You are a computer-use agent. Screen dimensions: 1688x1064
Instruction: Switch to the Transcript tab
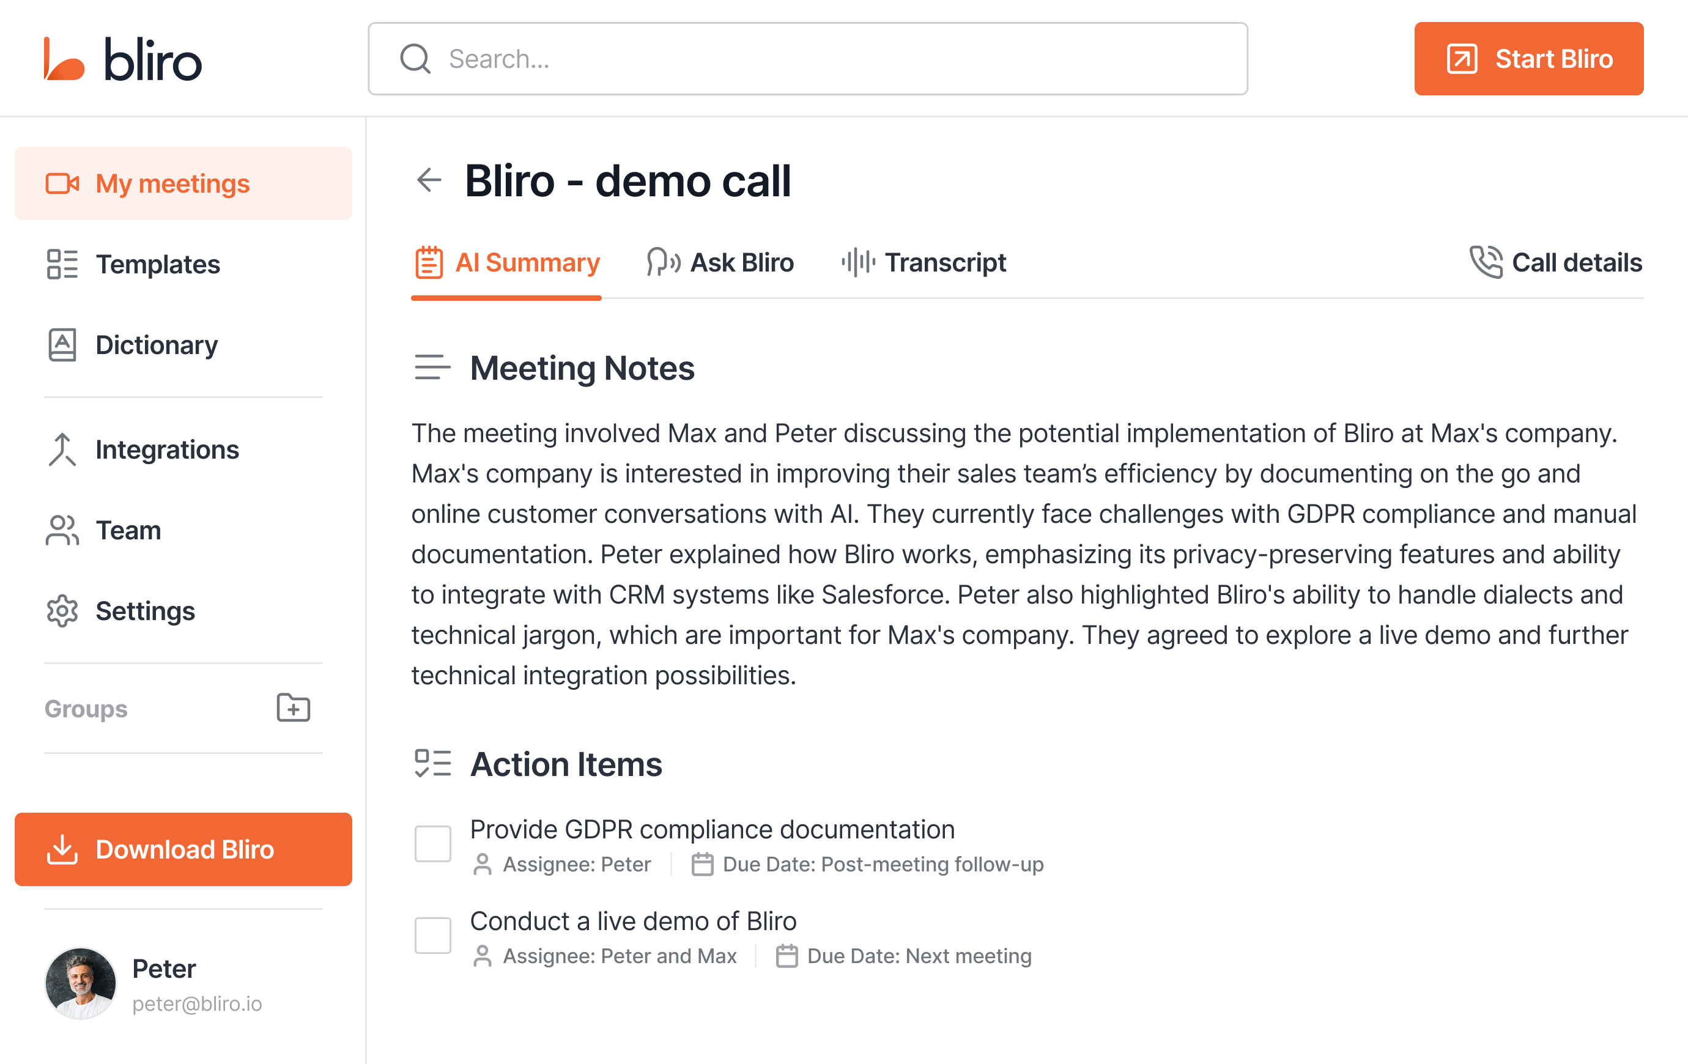(x=924, y=263)
